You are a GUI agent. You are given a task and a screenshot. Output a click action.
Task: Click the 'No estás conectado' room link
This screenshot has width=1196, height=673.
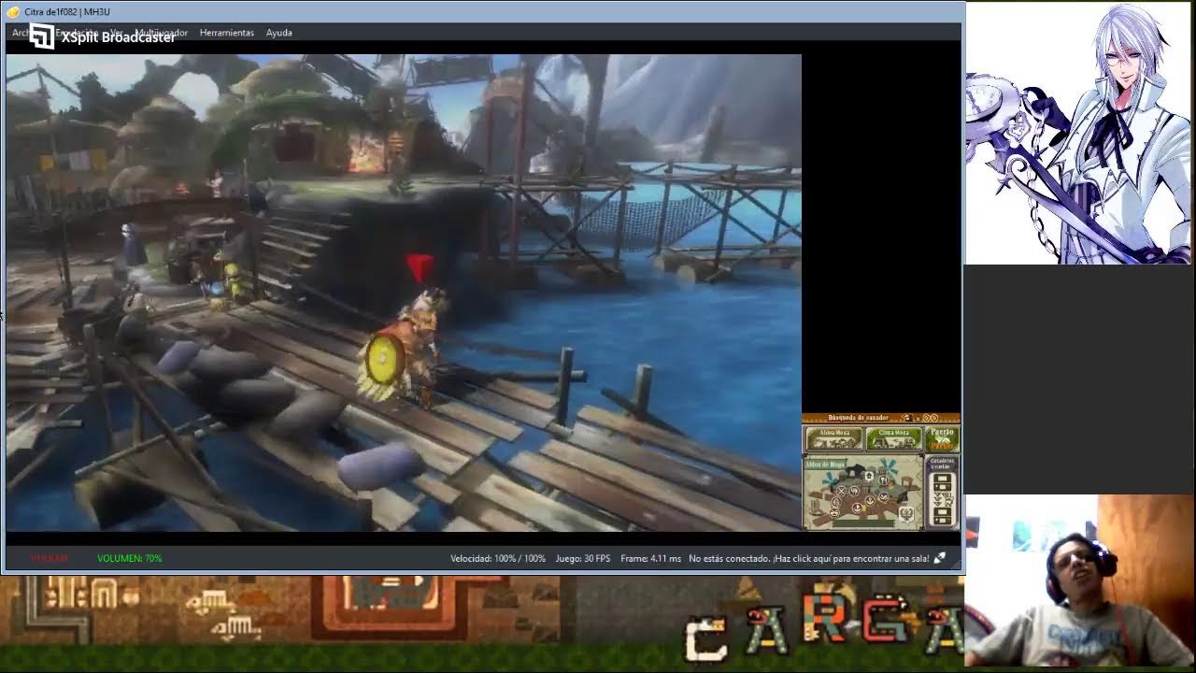tap(808, 558)
